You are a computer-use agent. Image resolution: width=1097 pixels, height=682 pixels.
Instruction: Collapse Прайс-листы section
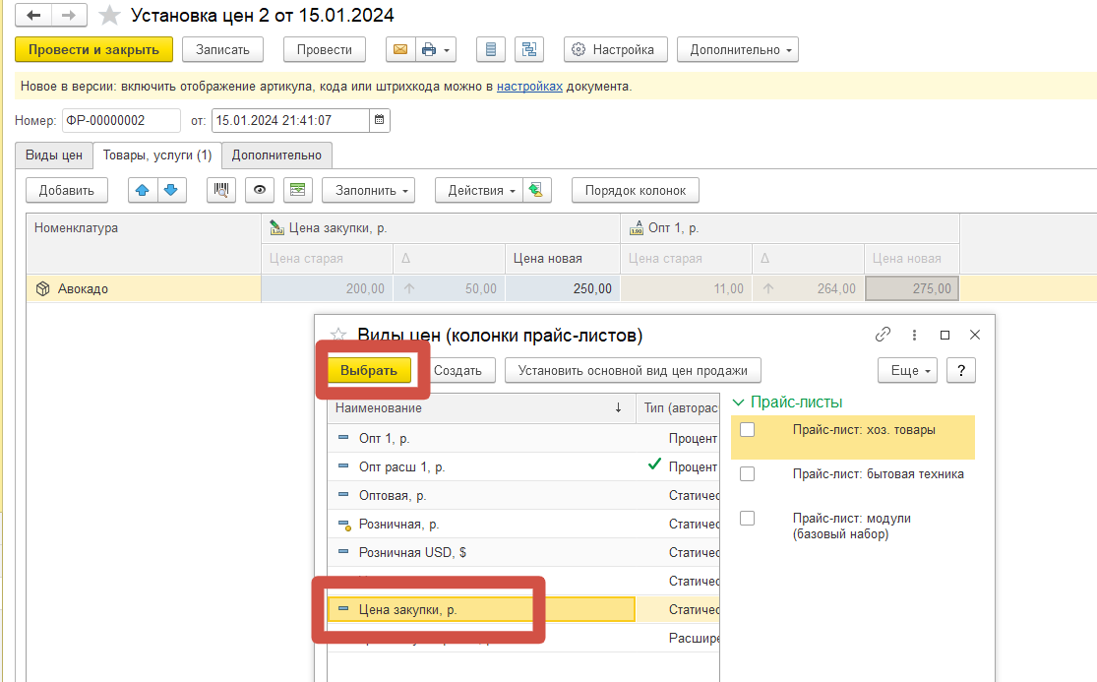point(737,403)
